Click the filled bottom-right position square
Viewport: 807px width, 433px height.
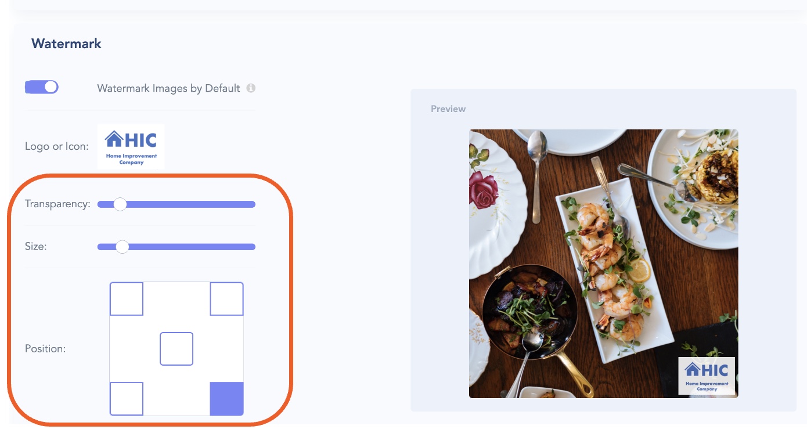(x=226, y=399)
